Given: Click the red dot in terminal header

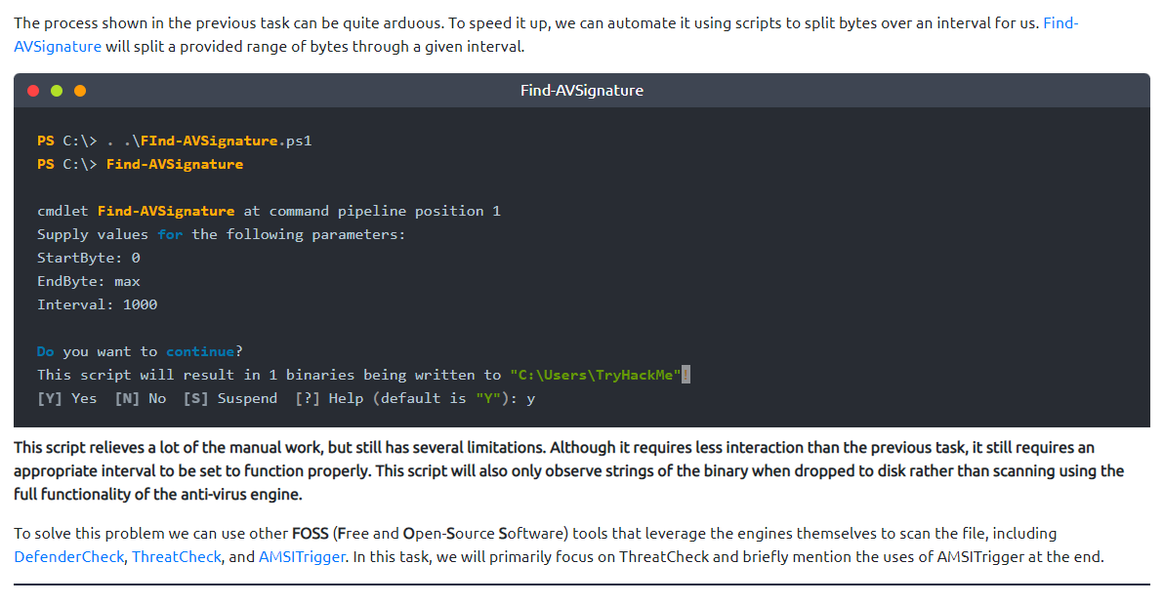Looking at the screenshot, I should tap(33, 91).
